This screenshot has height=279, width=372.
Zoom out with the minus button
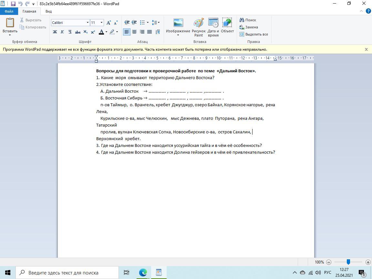point(329,262)
